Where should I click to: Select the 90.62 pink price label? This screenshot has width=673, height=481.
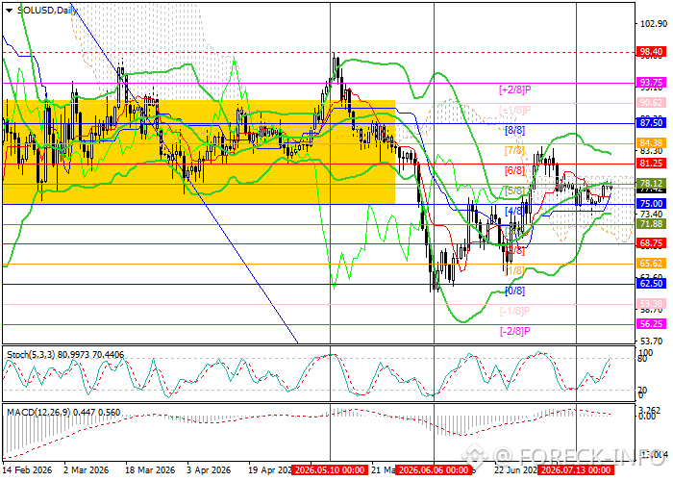click(x=651, y=103)
